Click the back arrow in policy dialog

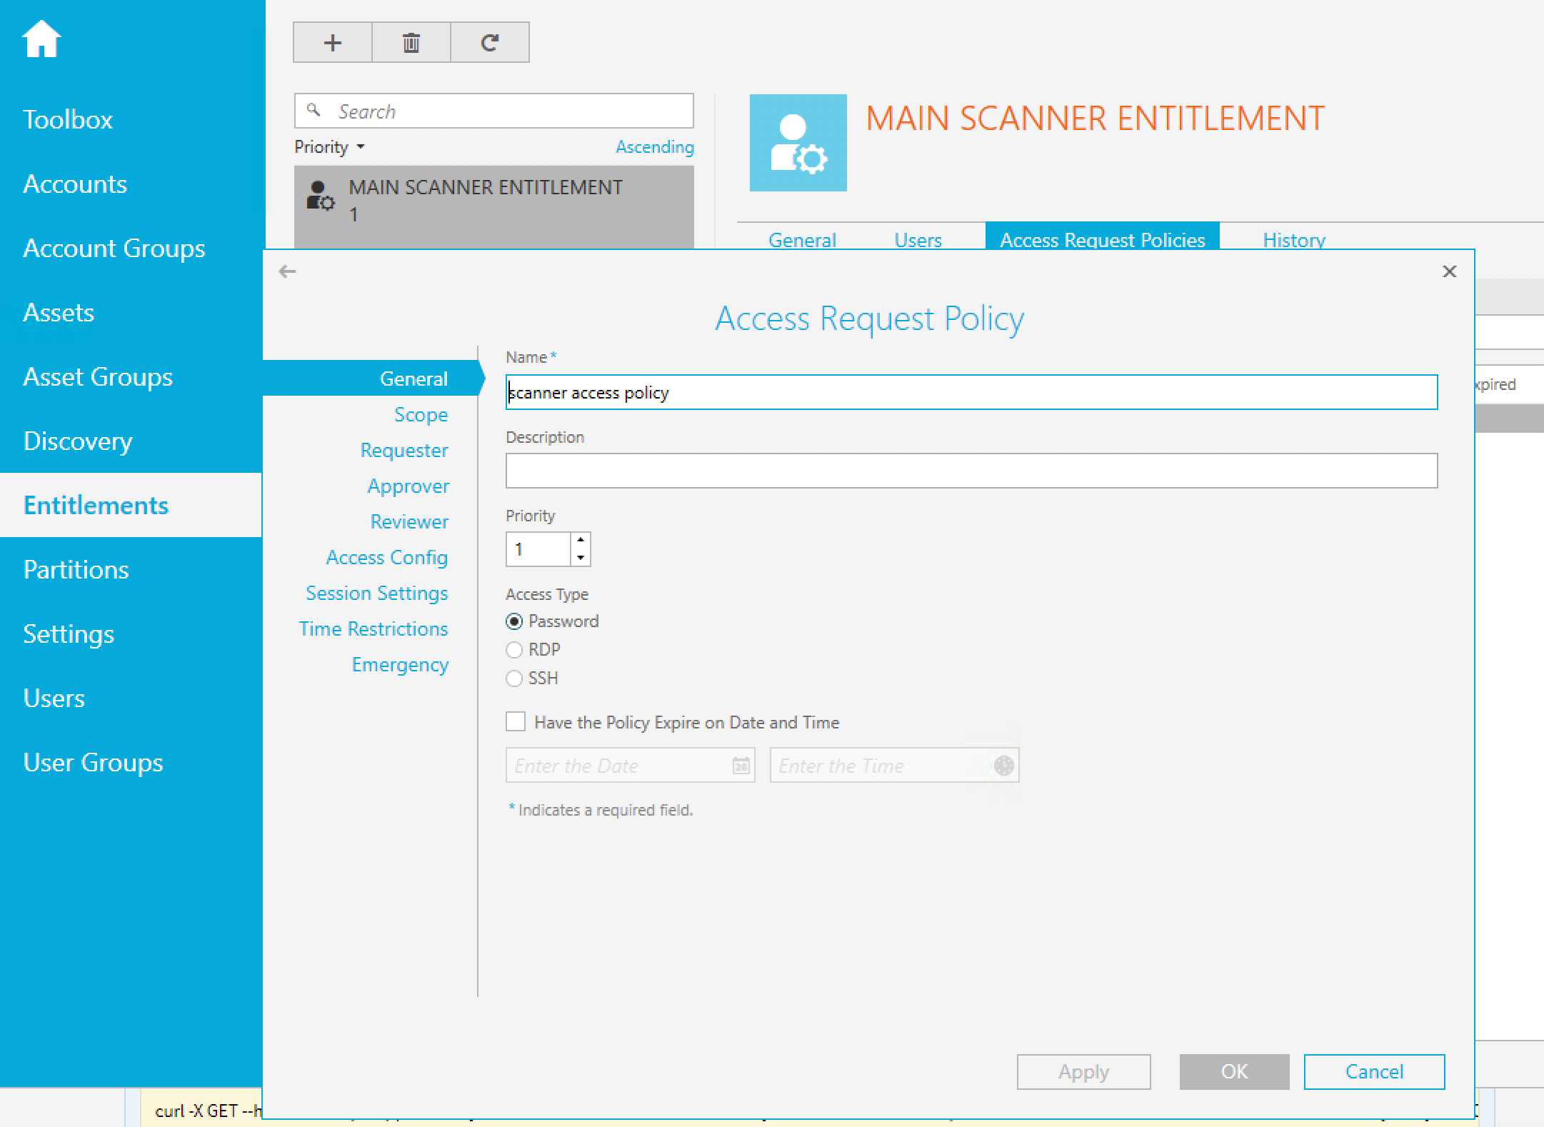click(287, 271)
